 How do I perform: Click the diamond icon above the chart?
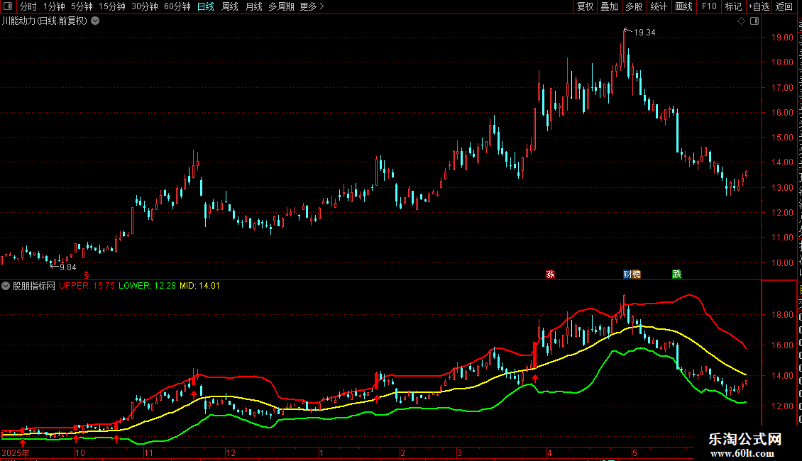coord(741,21)
